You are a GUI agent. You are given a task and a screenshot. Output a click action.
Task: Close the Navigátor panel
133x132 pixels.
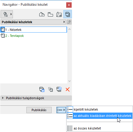click(x=69, y=5)
